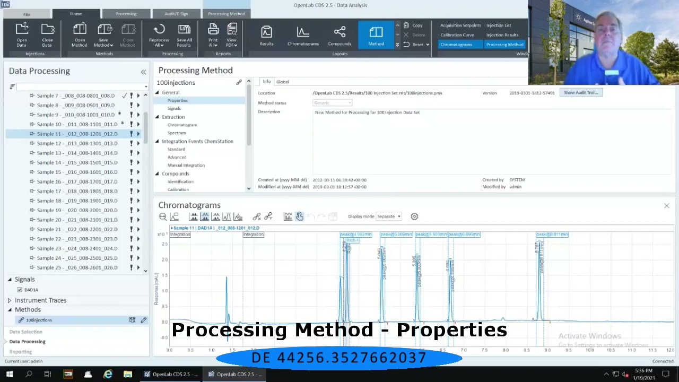Click link Y axes icon
This screenshot has height=382, width=679.
pos(268,216)
